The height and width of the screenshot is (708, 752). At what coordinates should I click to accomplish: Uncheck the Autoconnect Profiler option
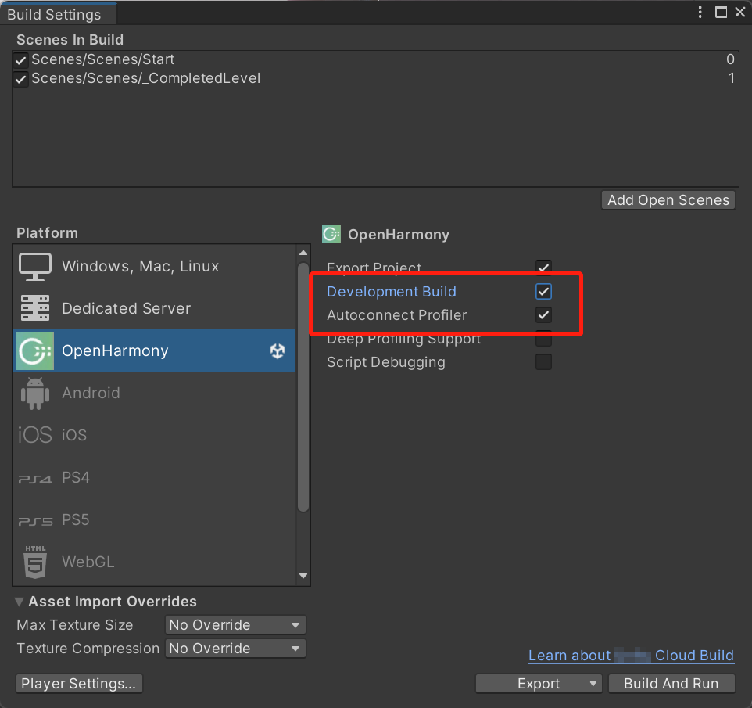(x=543, y=315)
